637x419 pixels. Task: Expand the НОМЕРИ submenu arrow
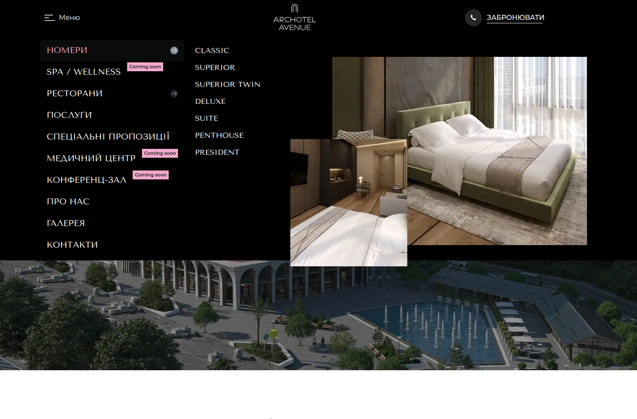[174, 50]
